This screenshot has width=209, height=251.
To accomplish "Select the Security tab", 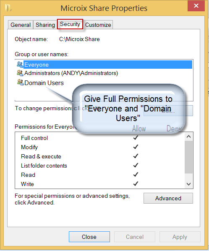I will pyautogui.click(x=70, y=24).
